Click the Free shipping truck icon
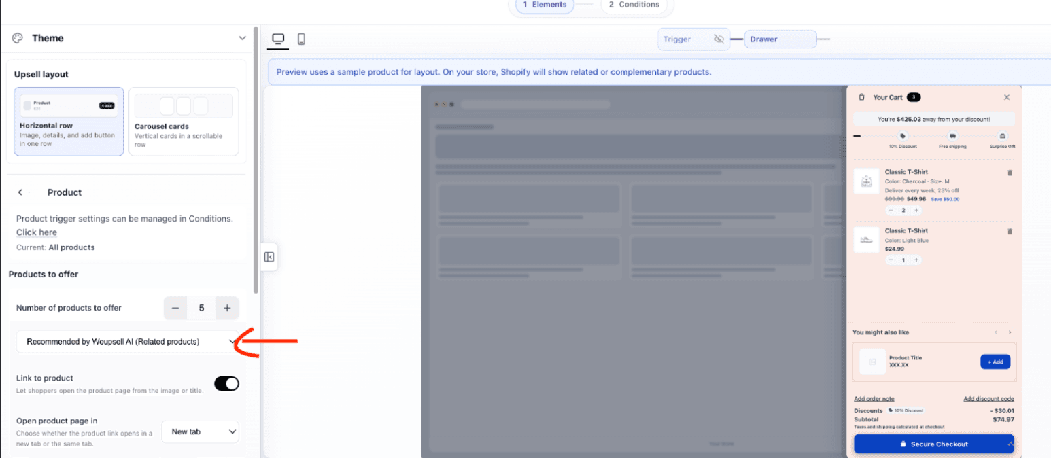 tap(952, 136)
